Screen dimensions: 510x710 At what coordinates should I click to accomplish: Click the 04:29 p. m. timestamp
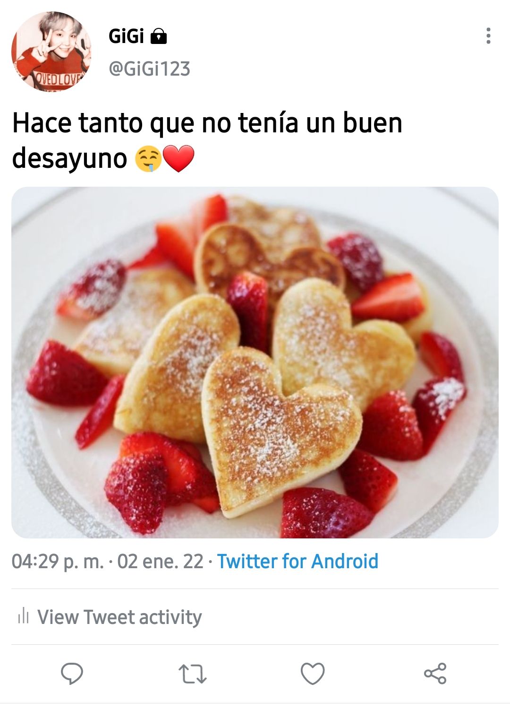tap(58, 562)
